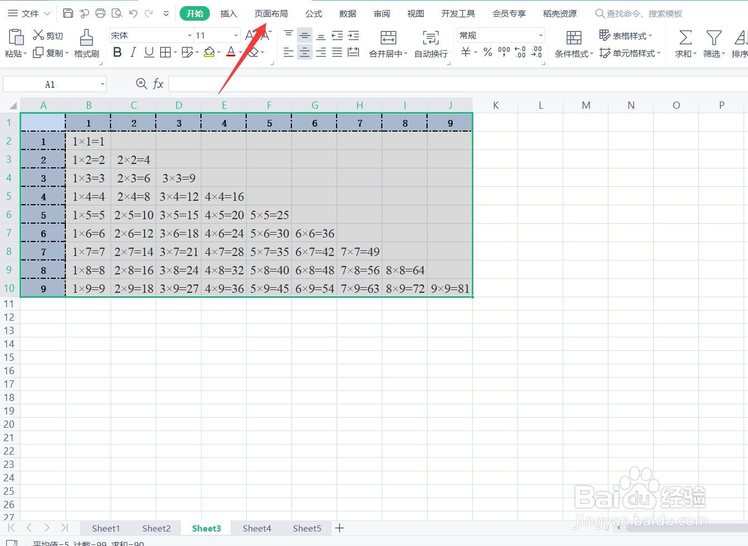Click the Print icon in quick access toolbar
The width and height of the screenshot is (748, 546).
pos(100,13)
